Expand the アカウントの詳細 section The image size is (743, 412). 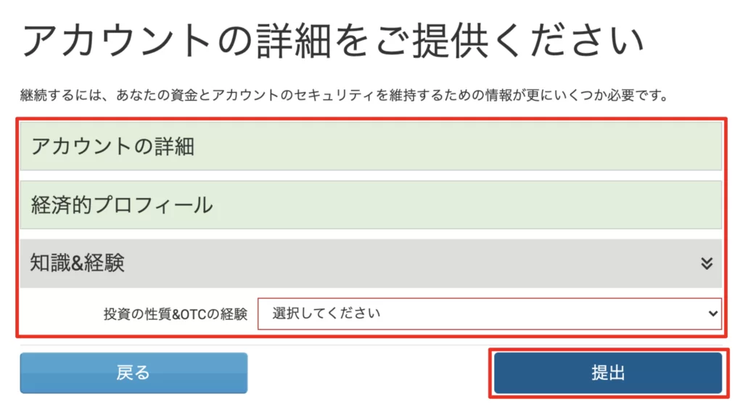coord(371,146)
